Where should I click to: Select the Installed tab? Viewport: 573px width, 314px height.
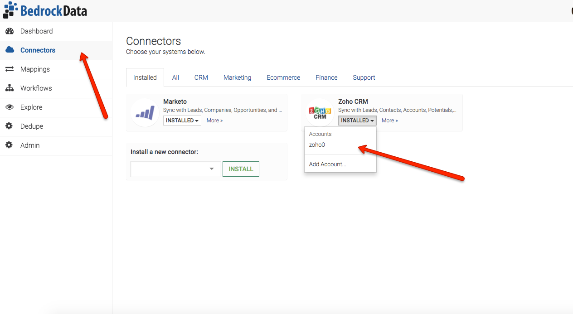tap(145, 77)
